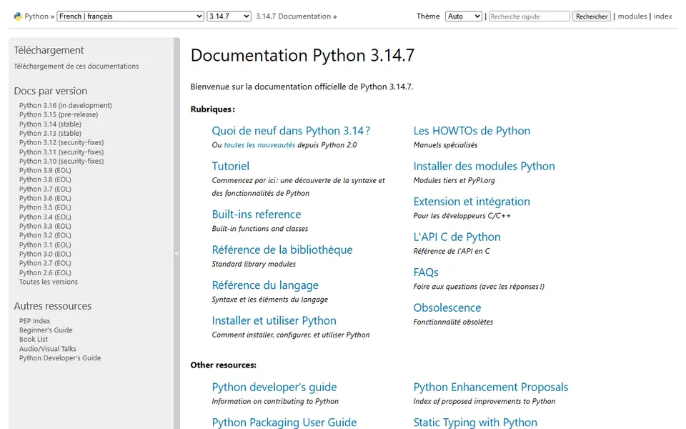The image size is (686, 429).
Task: Select Python 3.1 (EOL) docs
Action: click(x=45, y=245)
